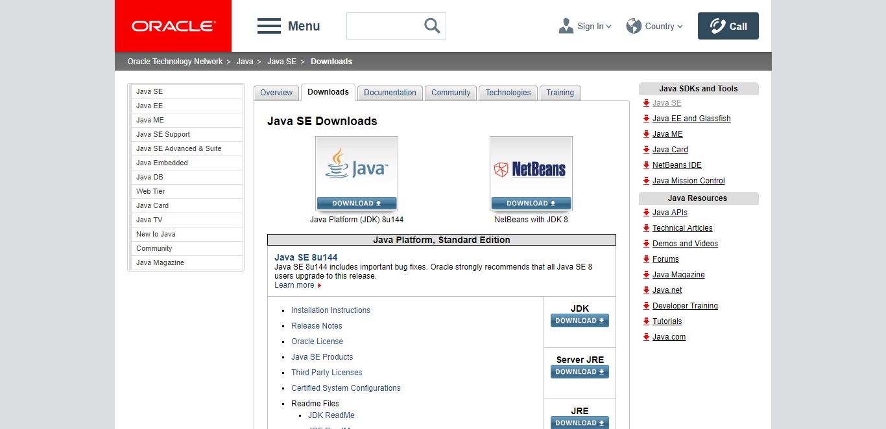
Task: Click the phone icon on Call button
Action: click(x=717, y=26)
